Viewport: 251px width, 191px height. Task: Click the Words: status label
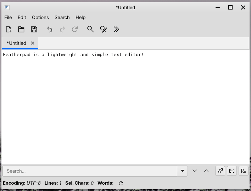coord(106,183)
